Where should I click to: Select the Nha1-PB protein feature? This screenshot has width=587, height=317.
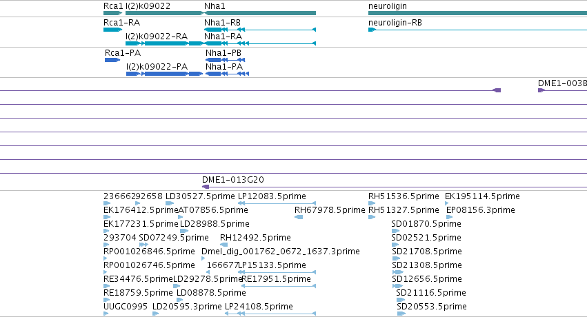point(225,60)
